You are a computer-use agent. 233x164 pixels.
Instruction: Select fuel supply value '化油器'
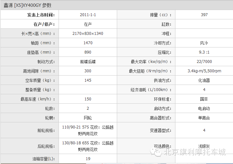coord(204,80)
